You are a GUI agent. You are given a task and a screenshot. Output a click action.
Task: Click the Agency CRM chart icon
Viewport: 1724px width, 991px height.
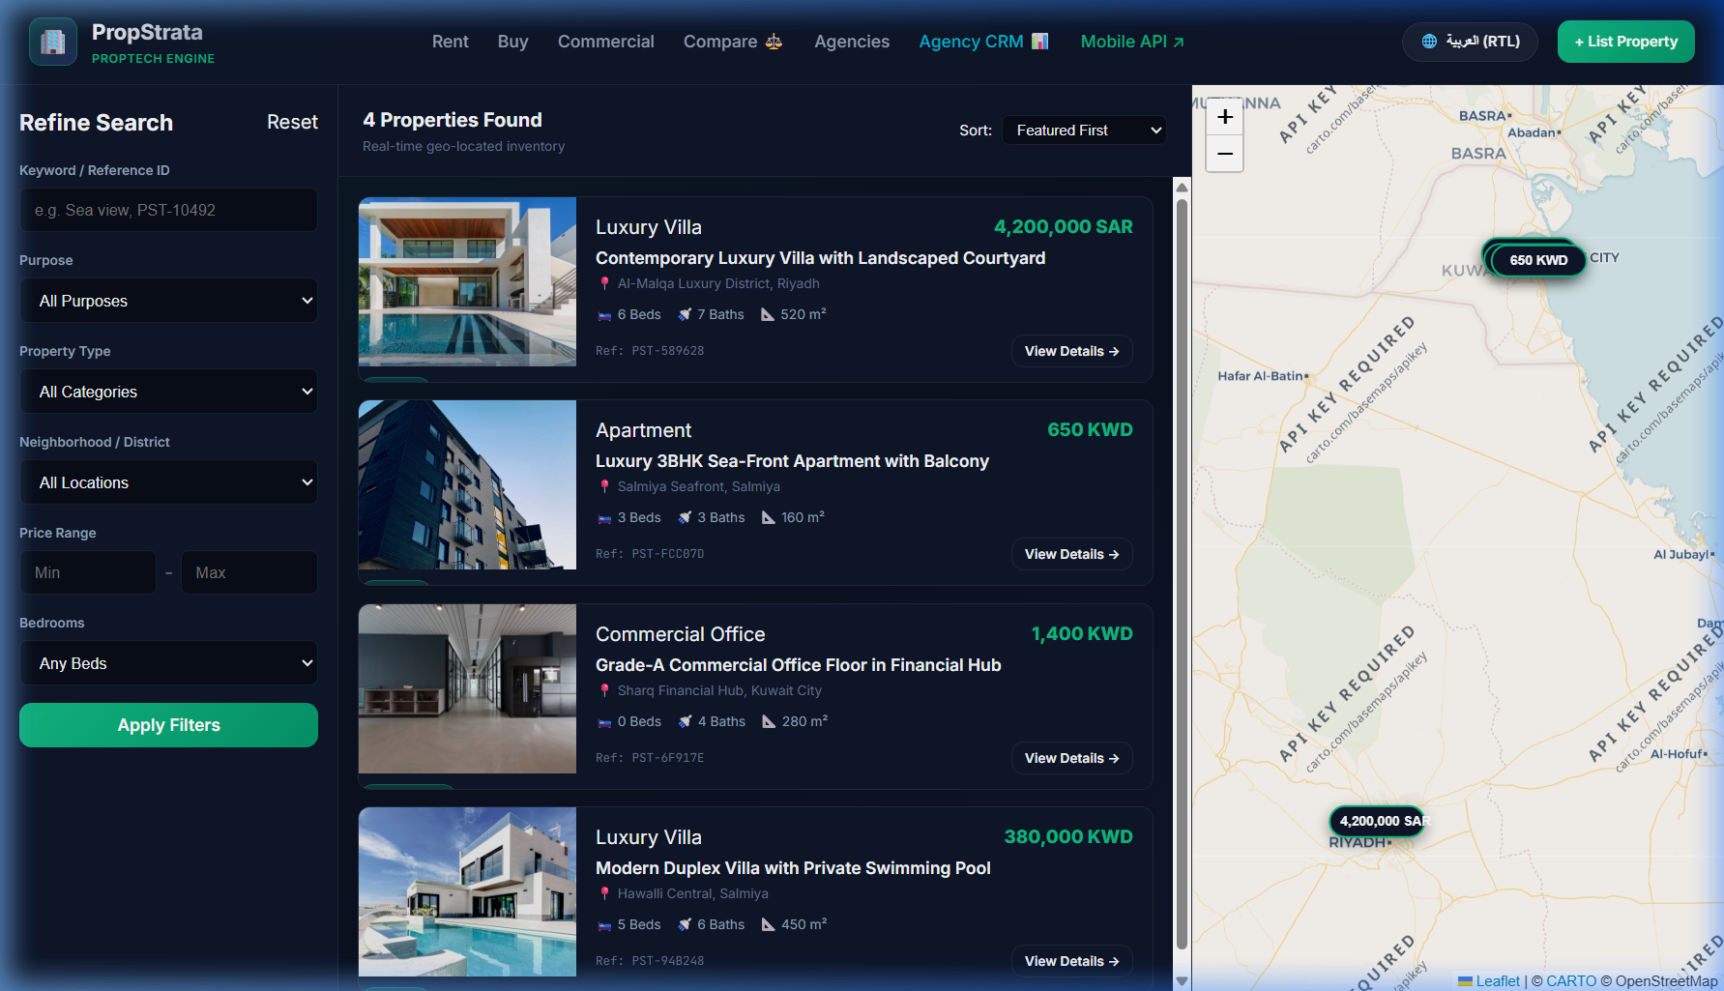coord(1040,42)
